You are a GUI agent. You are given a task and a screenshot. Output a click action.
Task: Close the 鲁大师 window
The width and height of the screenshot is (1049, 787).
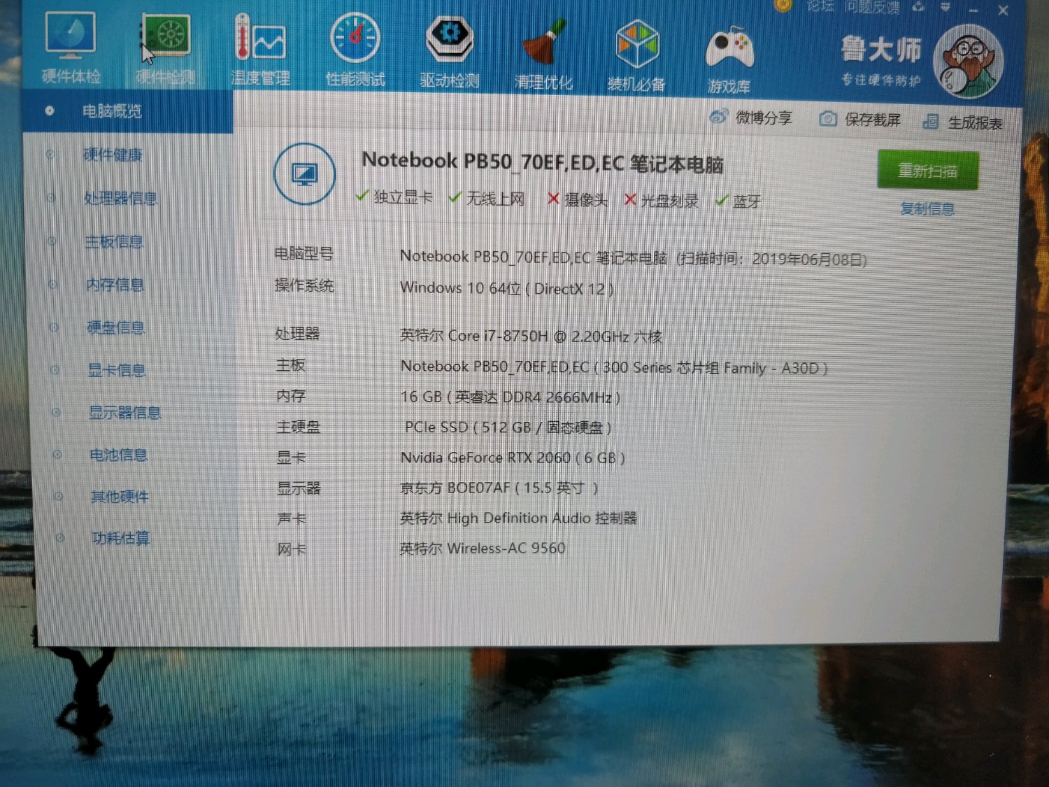[1003, 10]
